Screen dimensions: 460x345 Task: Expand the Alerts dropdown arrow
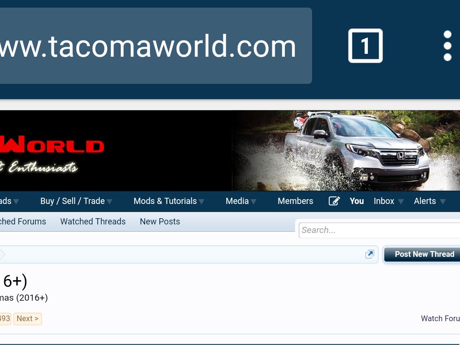443,202
